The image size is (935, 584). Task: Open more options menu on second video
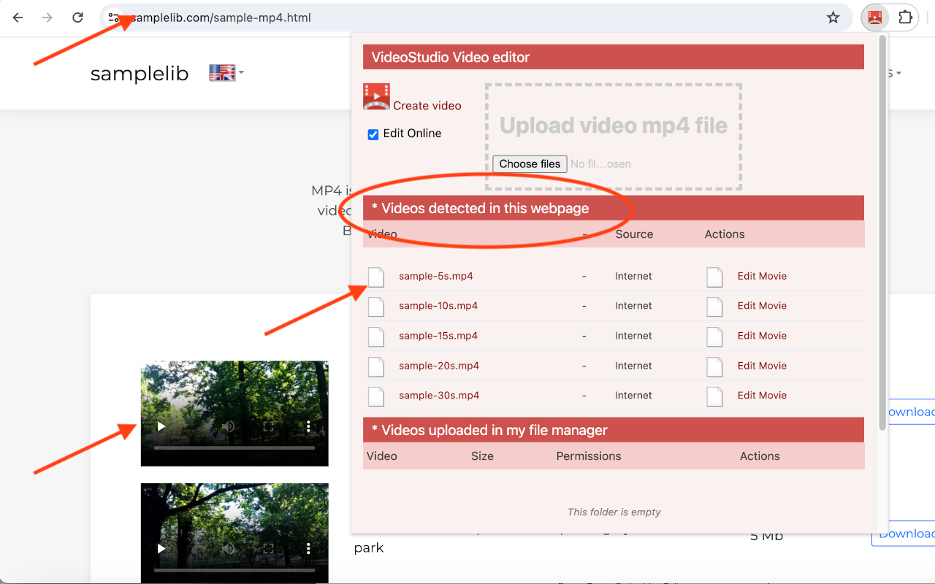click(308, 548)
